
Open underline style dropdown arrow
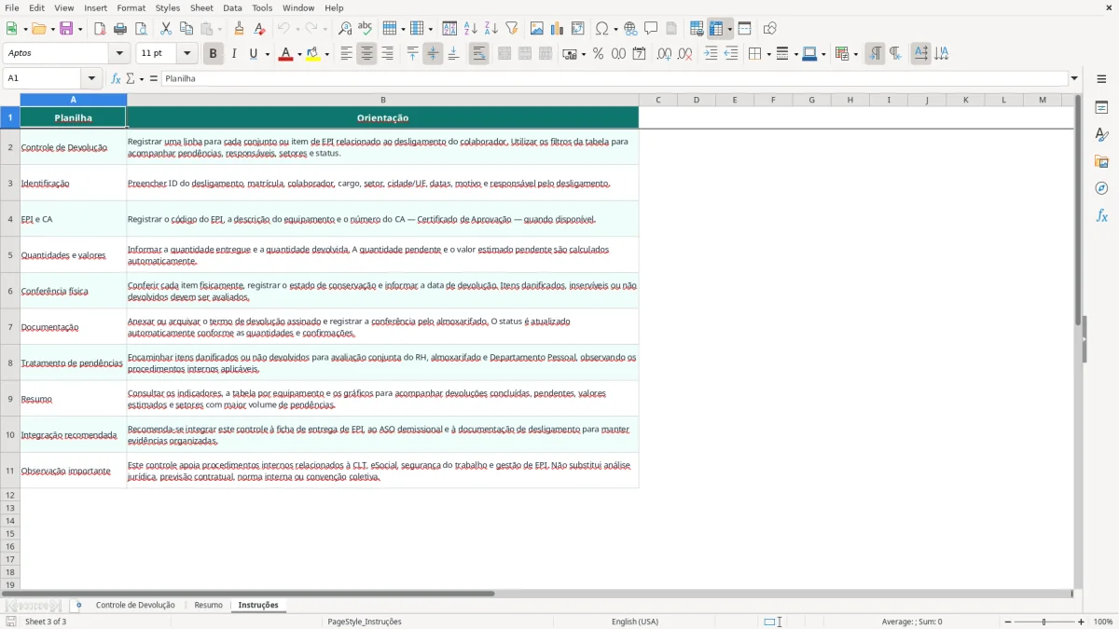267,54
